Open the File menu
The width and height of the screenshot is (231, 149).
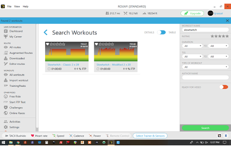click(x=9, y=6)
